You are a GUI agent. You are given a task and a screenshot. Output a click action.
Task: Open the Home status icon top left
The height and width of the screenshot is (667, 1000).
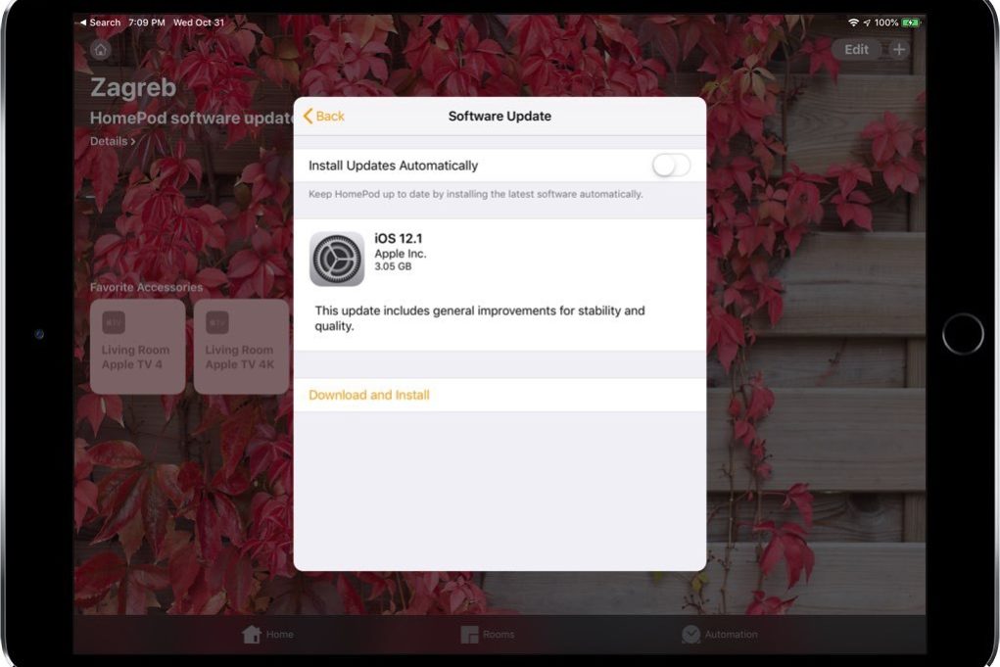click(101, 47)
